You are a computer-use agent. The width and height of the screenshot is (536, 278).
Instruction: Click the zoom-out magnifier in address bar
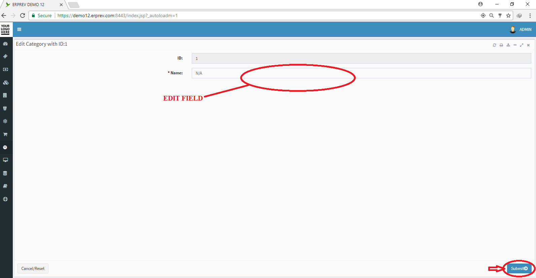tap(492, 15)
